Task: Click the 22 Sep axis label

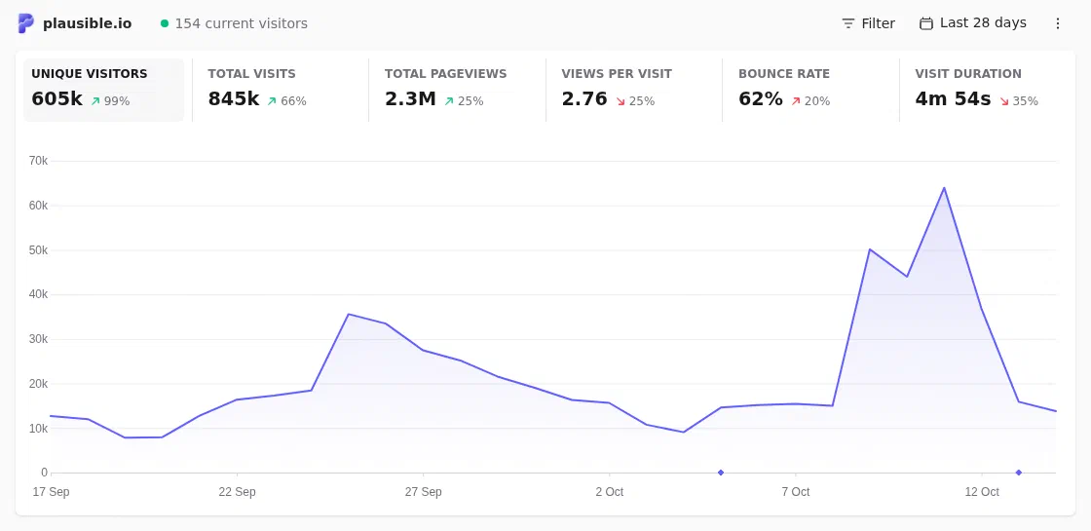Action: tap(237, 492)
